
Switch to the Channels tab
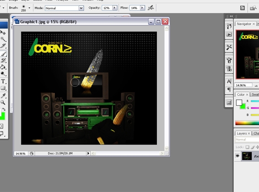[256, 133]
